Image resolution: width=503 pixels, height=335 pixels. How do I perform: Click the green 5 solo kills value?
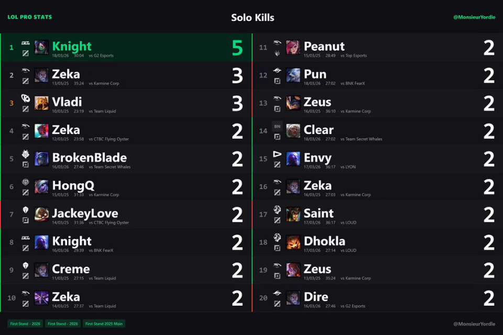click(x=237, y=48)
